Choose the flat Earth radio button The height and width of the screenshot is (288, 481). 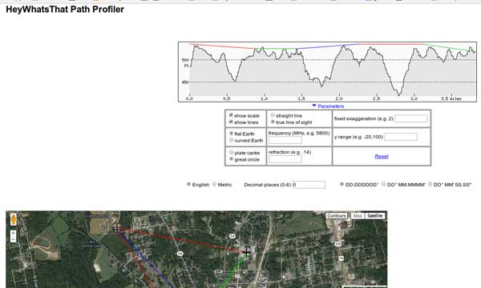coord(232,134)
